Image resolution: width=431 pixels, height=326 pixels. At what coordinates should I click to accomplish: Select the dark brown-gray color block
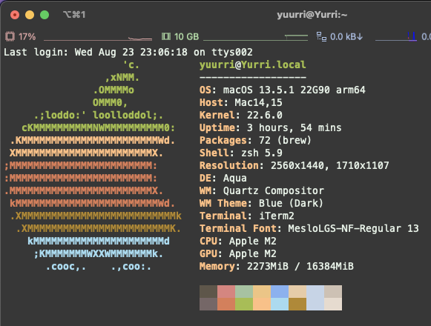(208, 291)
